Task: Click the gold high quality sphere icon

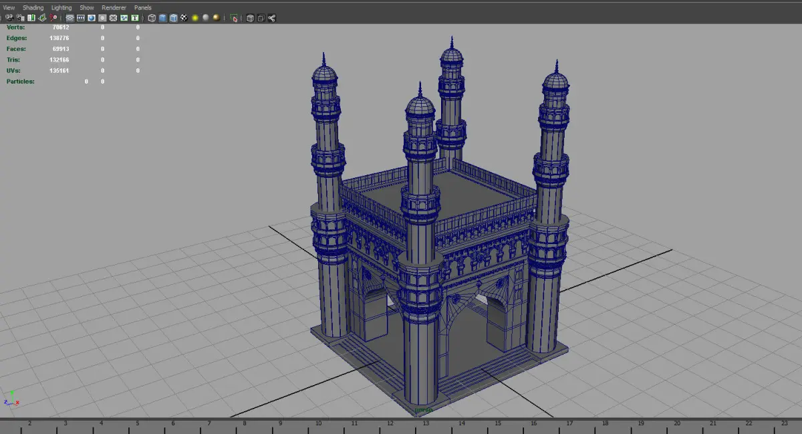Action: (x=216, y=18)
